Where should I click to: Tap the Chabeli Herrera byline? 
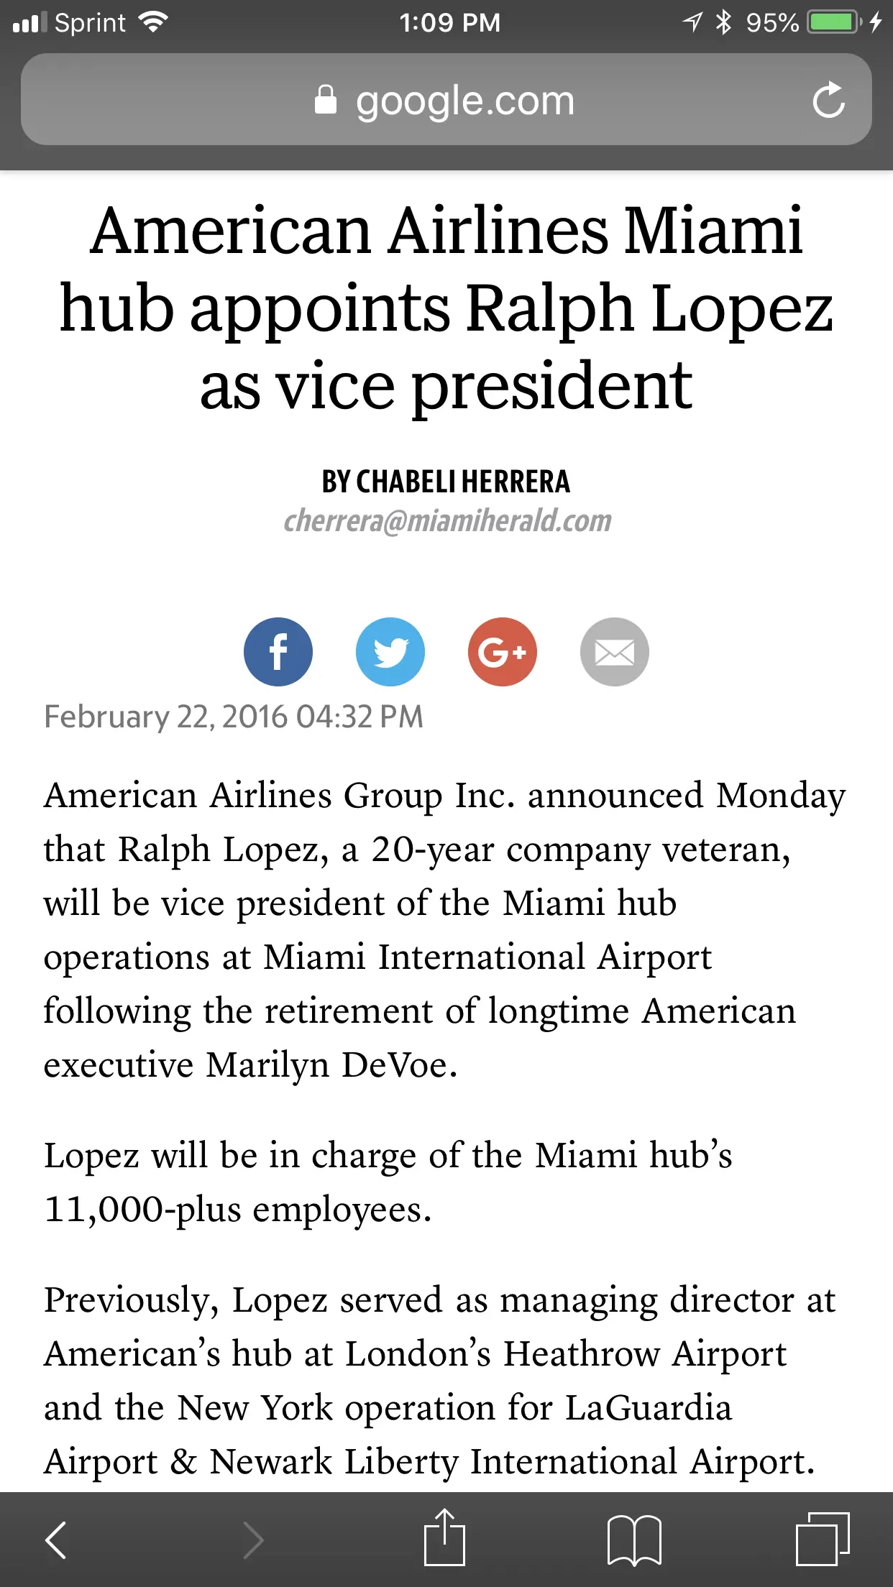(x=445, y=481)
